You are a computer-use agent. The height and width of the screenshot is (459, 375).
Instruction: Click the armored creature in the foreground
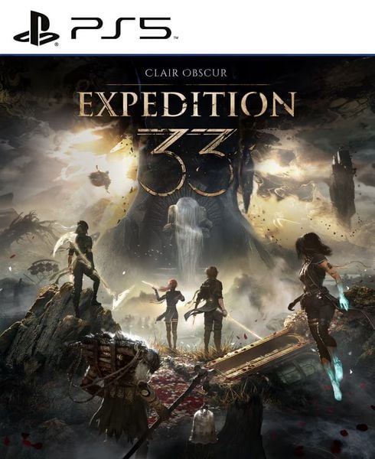coord(117,386)
